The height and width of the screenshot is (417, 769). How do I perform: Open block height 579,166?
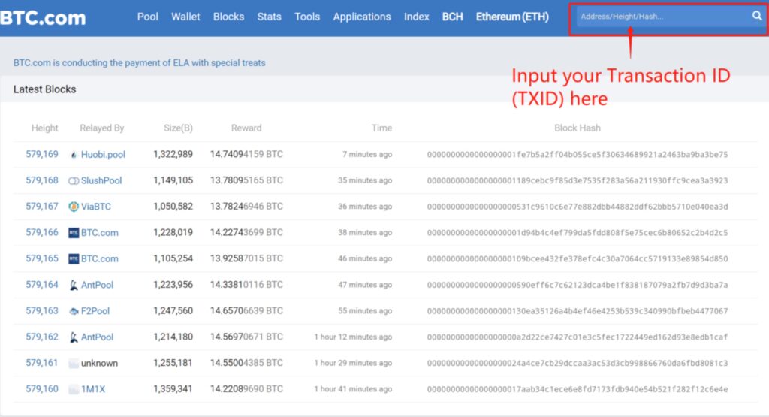42,232
